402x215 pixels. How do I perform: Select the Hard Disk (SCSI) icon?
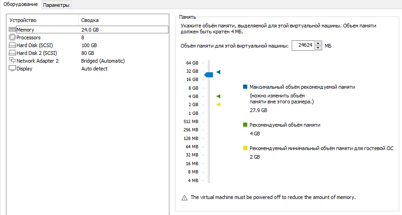click(12, 45)
